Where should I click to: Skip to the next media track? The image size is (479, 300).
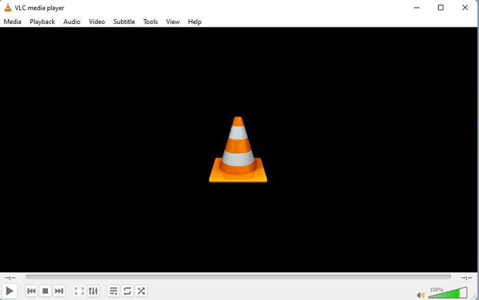coord(59,291)
